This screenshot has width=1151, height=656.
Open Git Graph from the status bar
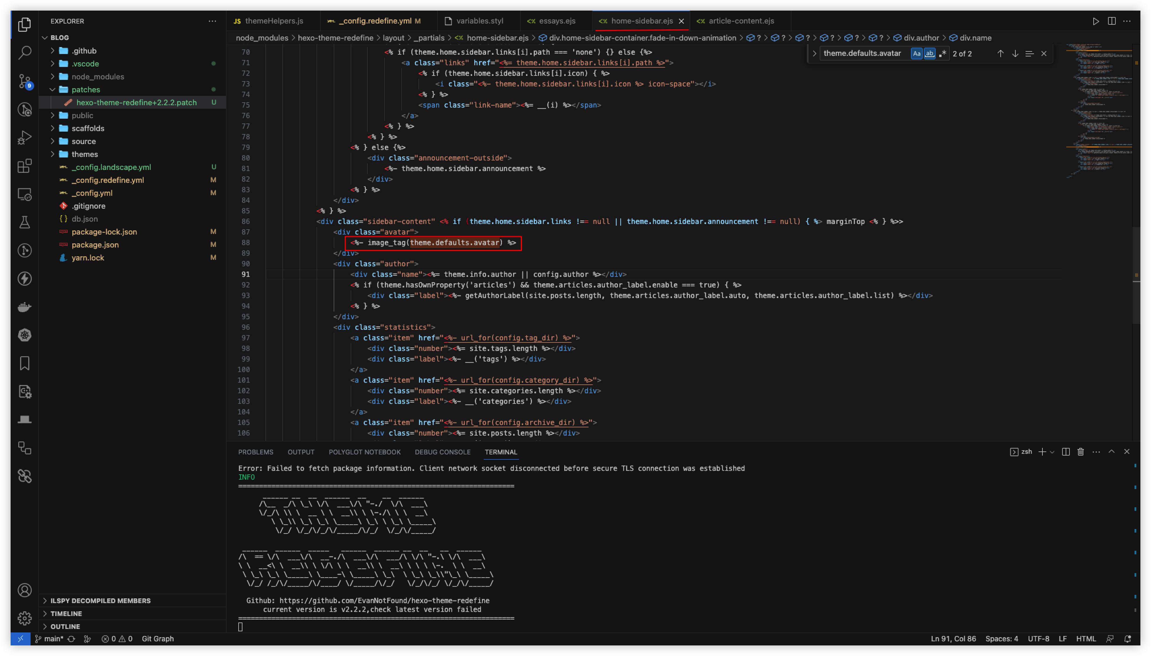tap(157, 638)
